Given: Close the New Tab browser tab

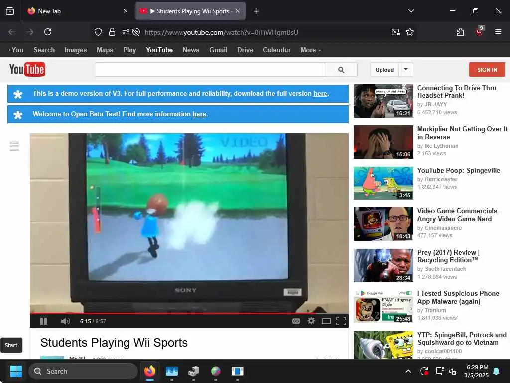Looking at the screenshot, I should 126,11.
